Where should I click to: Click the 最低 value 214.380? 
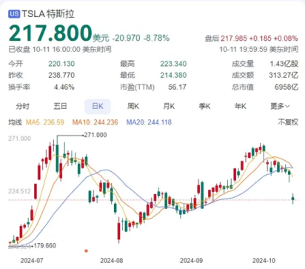(x=173, y=75)
